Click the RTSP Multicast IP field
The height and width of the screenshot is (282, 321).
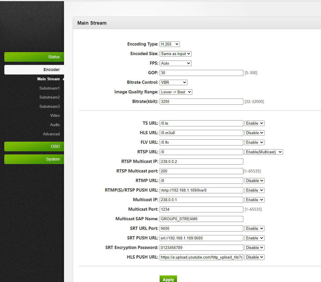201,161
